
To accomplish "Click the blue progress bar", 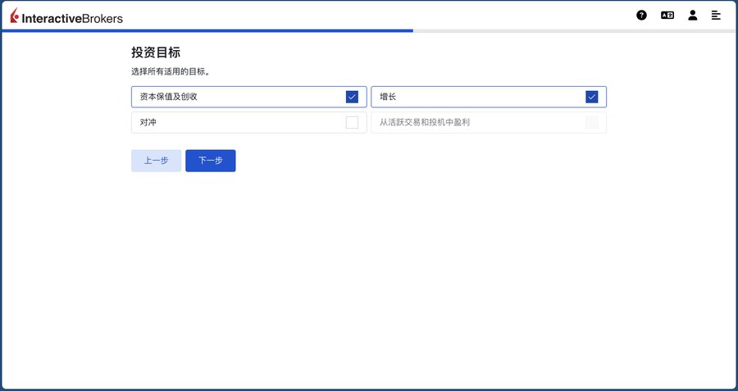I will click(x=207, y=30).
